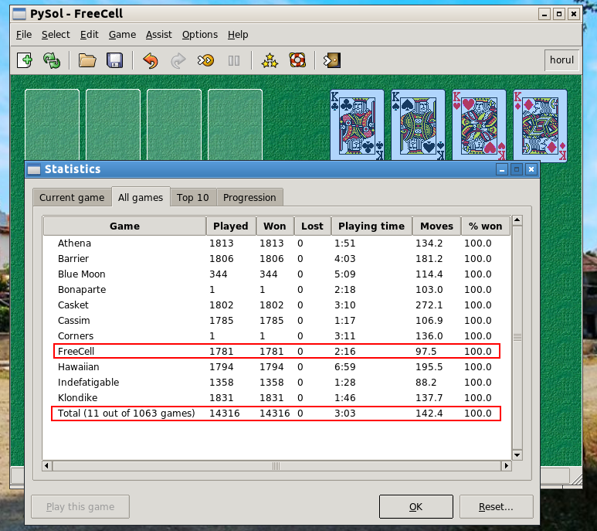Click the horizontal scrollbar right arrow
Viewport: 597px width, 531px height.
coord(507,465)
